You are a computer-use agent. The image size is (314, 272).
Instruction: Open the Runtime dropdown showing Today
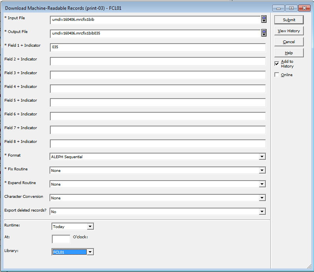click(90, 226)
